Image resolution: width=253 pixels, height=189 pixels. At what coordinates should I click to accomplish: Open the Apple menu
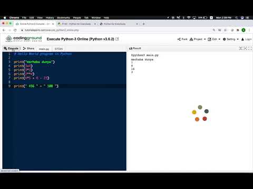point(5,18)
